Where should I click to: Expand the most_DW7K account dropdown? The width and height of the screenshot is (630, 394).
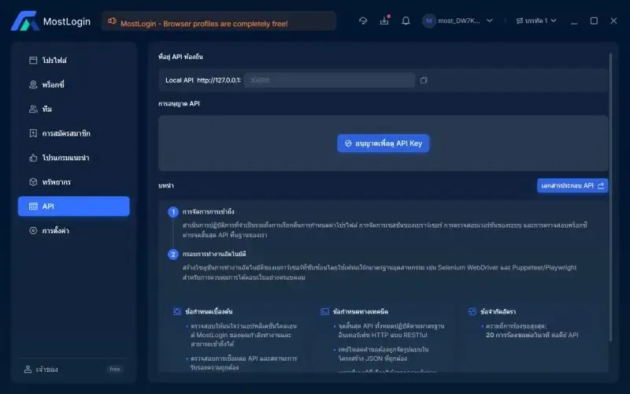tap(489, 20)
